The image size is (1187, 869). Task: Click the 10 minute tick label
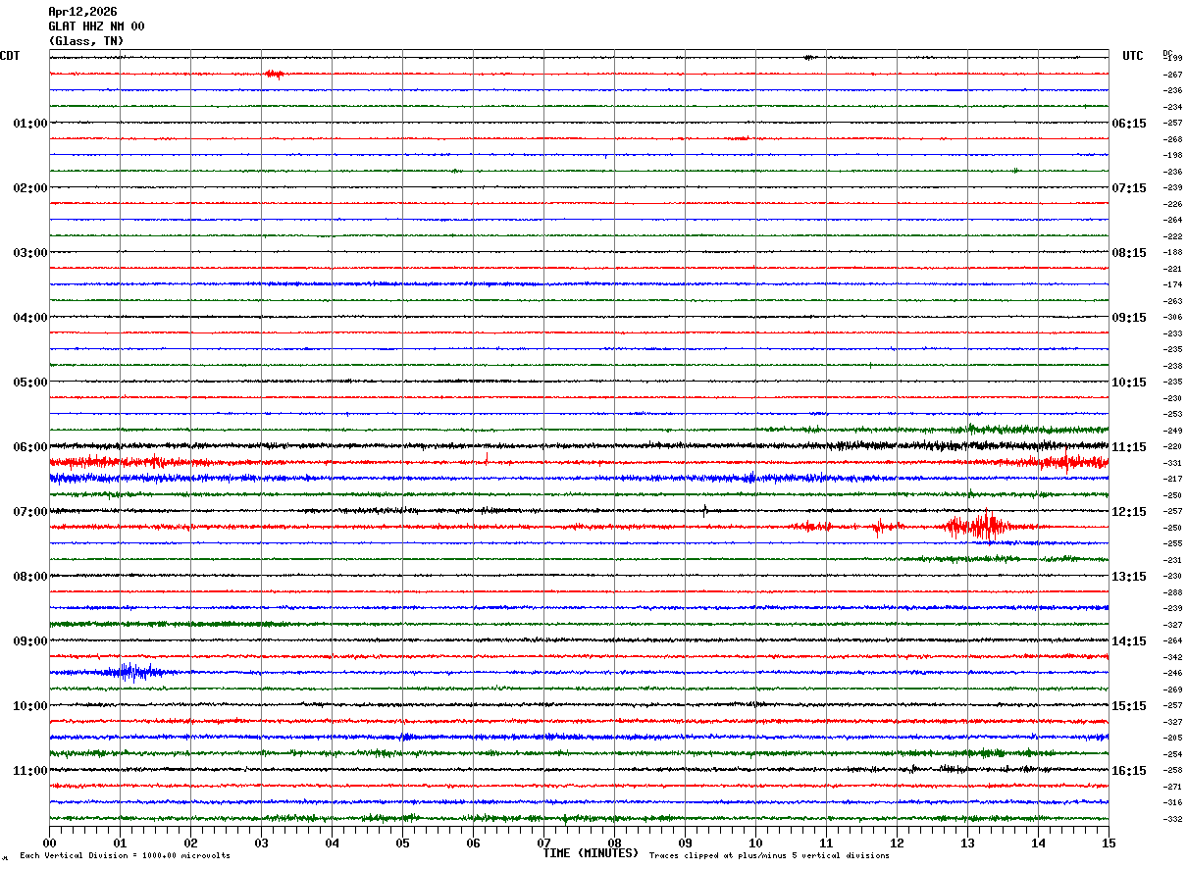tap(755, 843)
